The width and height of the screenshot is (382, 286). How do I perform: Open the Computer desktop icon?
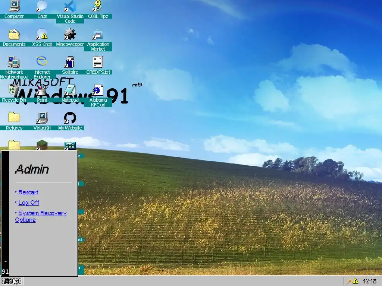click(x=14, y=10)
